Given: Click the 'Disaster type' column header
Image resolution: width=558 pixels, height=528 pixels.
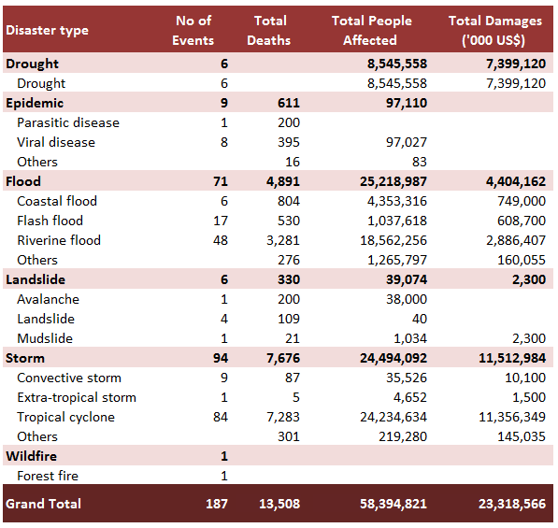Looking at the screenshot, I should click(47, 30).
